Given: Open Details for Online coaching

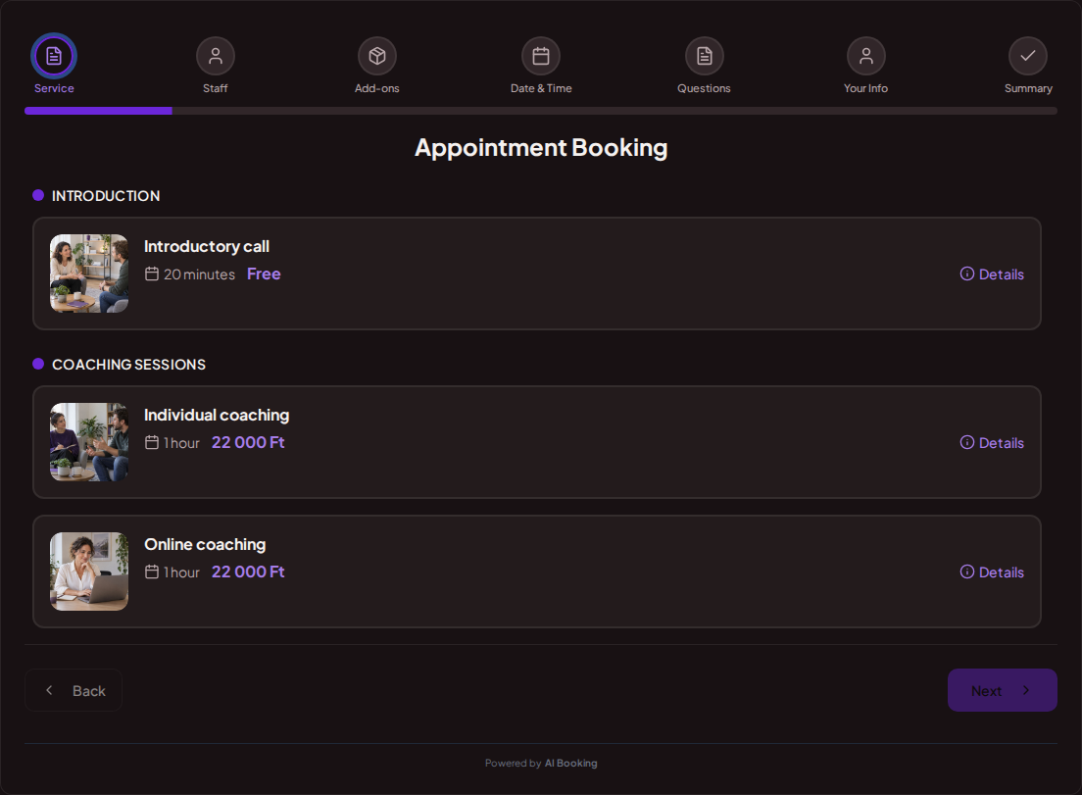Looking at the screenshot, I should point(992,572).
